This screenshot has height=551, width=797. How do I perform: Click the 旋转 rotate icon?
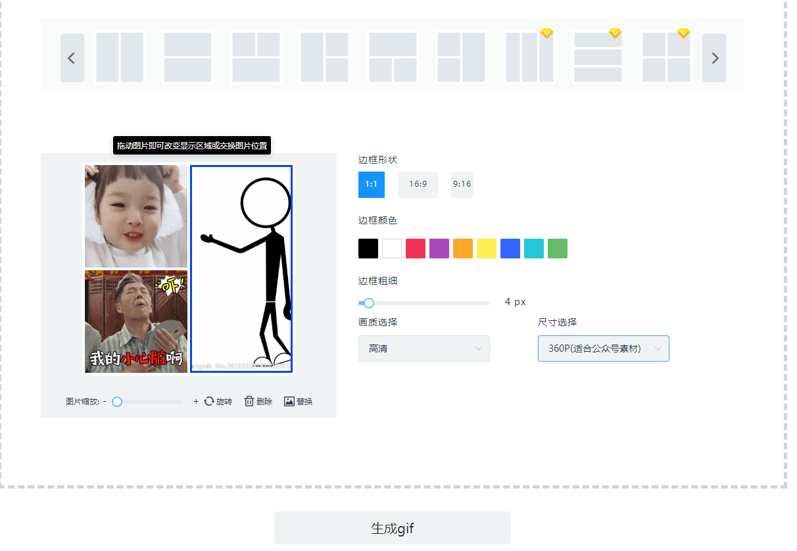[209, 401]
